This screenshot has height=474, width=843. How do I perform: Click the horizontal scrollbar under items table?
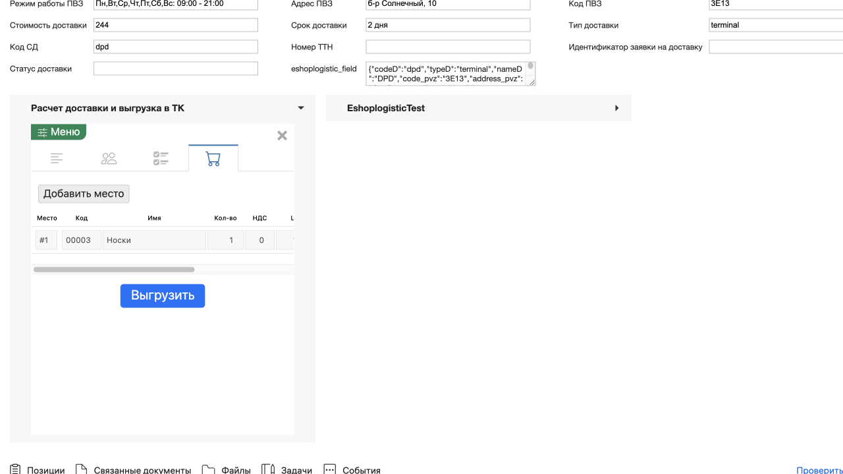(114, 269)
